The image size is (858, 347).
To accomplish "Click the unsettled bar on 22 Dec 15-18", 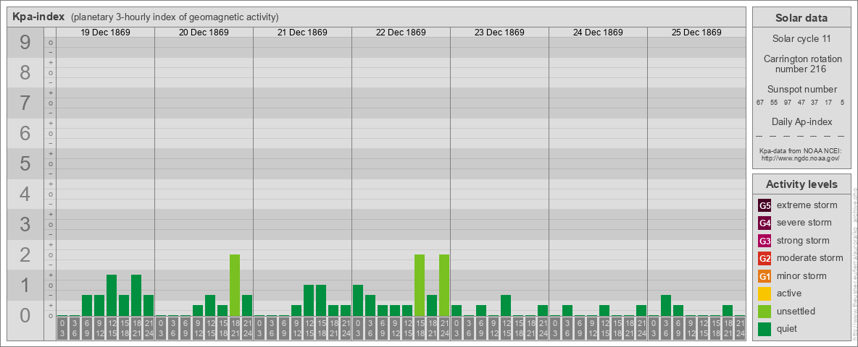I will point(420,286).
